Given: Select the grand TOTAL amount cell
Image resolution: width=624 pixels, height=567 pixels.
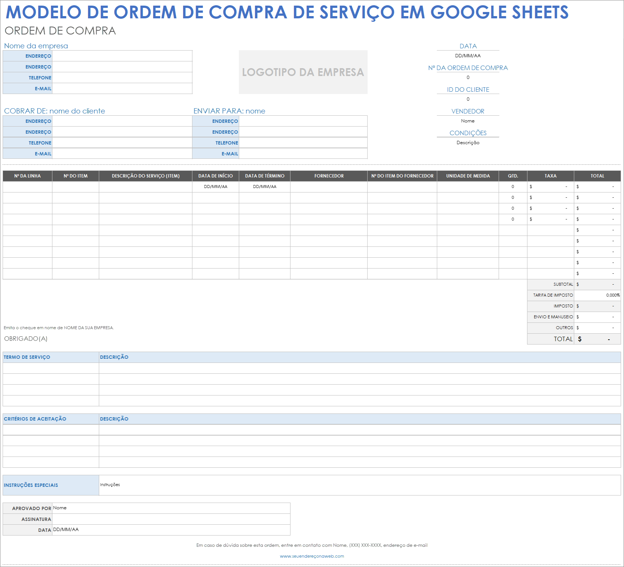Looking at the screenshot, I should point(597,339).
